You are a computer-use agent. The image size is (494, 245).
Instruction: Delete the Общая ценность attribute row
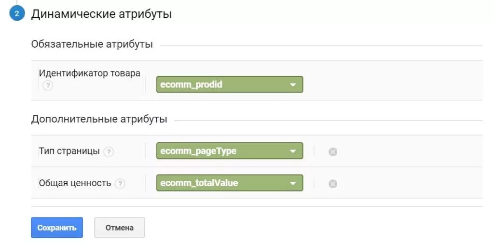pyautogui.click(x=333, y=184)
